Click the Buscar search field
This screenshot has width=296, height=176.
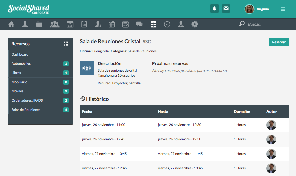click(263, 24)
